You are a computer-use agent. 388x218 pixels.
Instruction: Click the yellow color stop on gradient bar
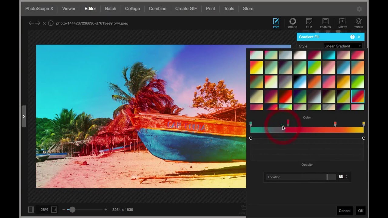[363, 124]
